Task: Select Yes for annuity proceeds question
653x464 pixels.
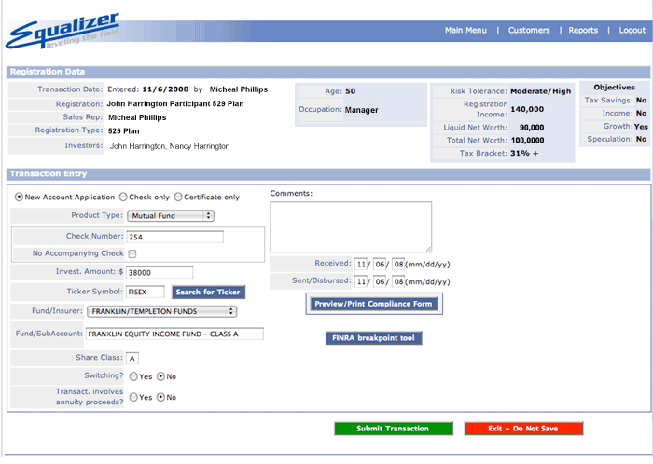Action: tap(134, 397)
